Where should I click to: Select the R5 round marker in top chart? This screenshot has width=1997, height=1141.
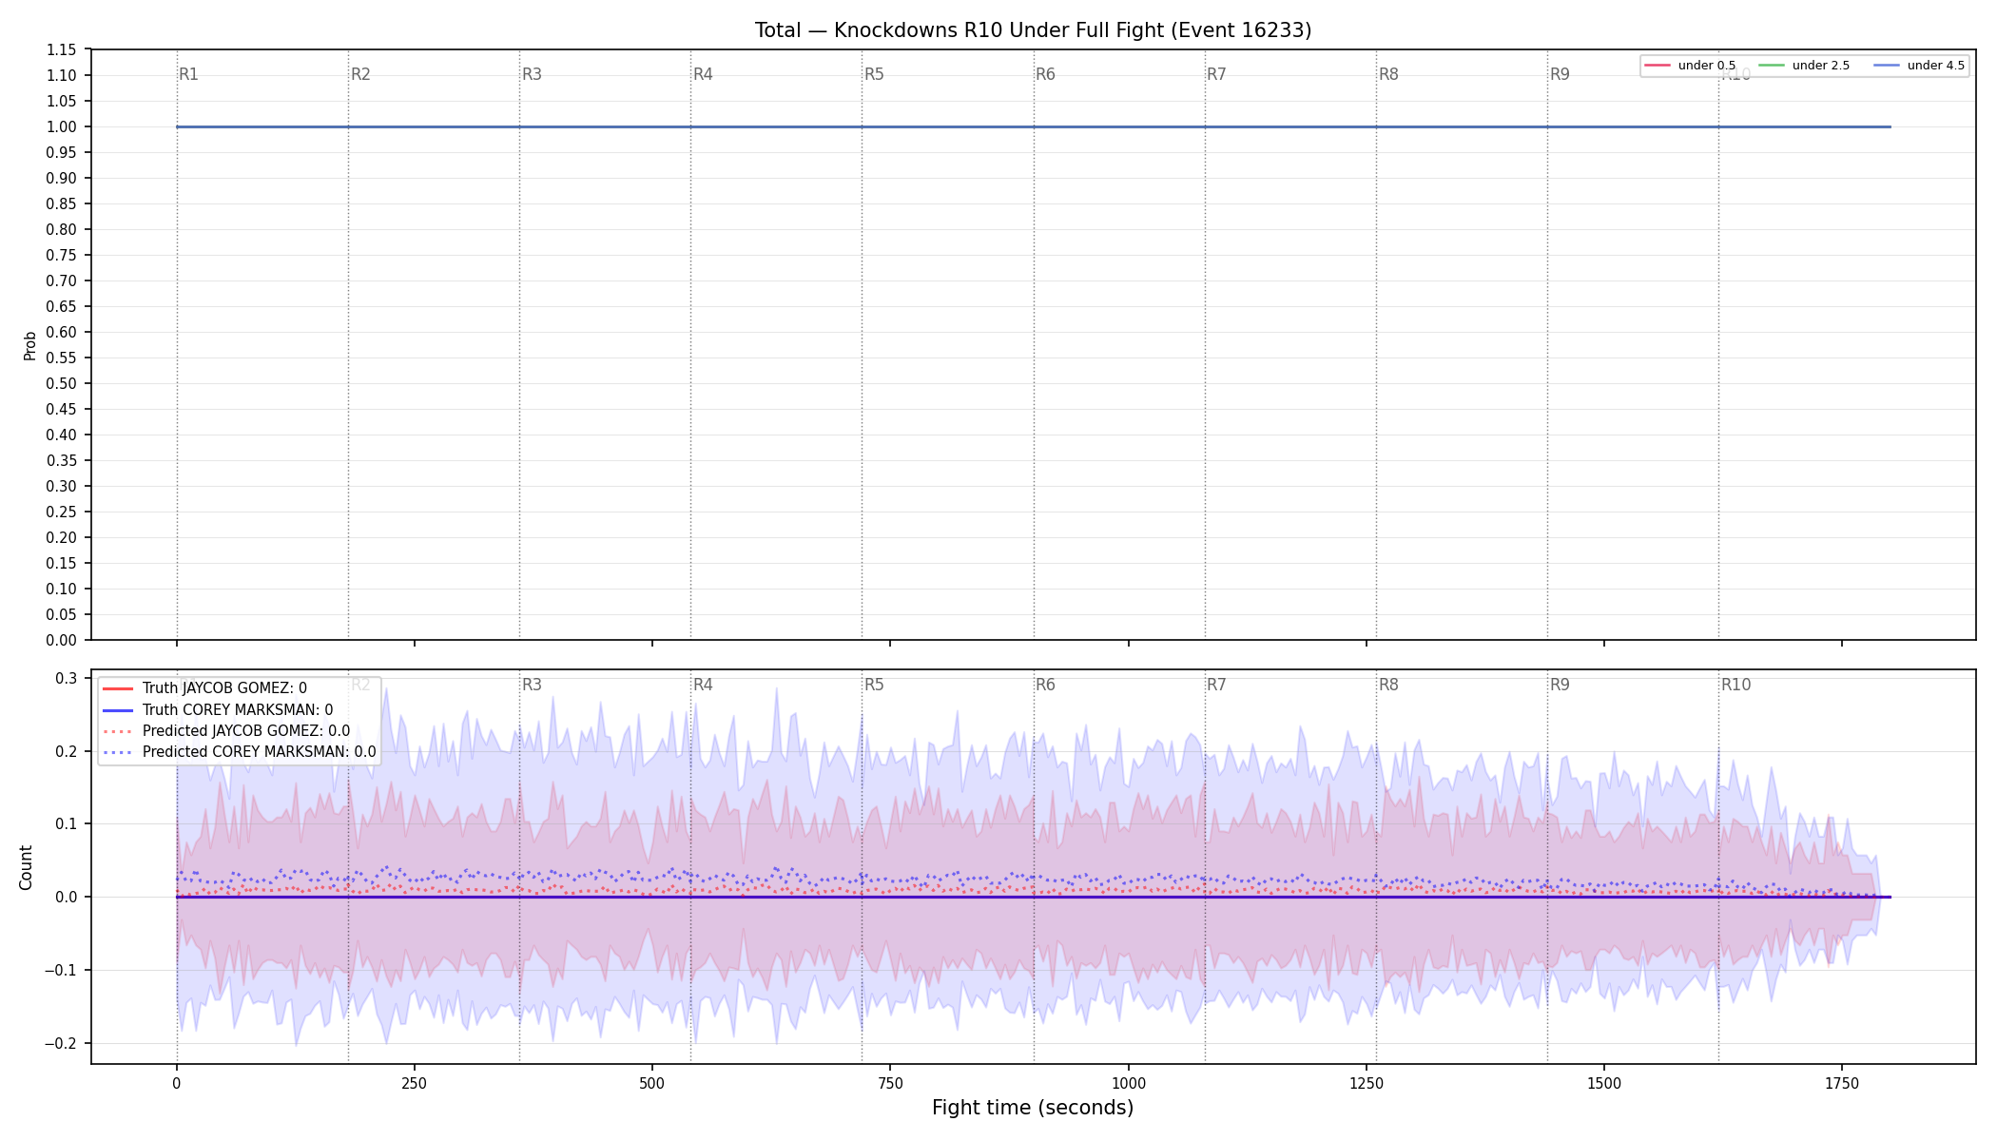[x=874, y=74]
